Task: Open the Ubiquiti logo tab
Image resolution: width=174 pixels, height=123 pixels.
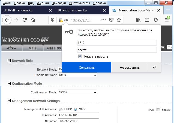Action: point(11,48)
